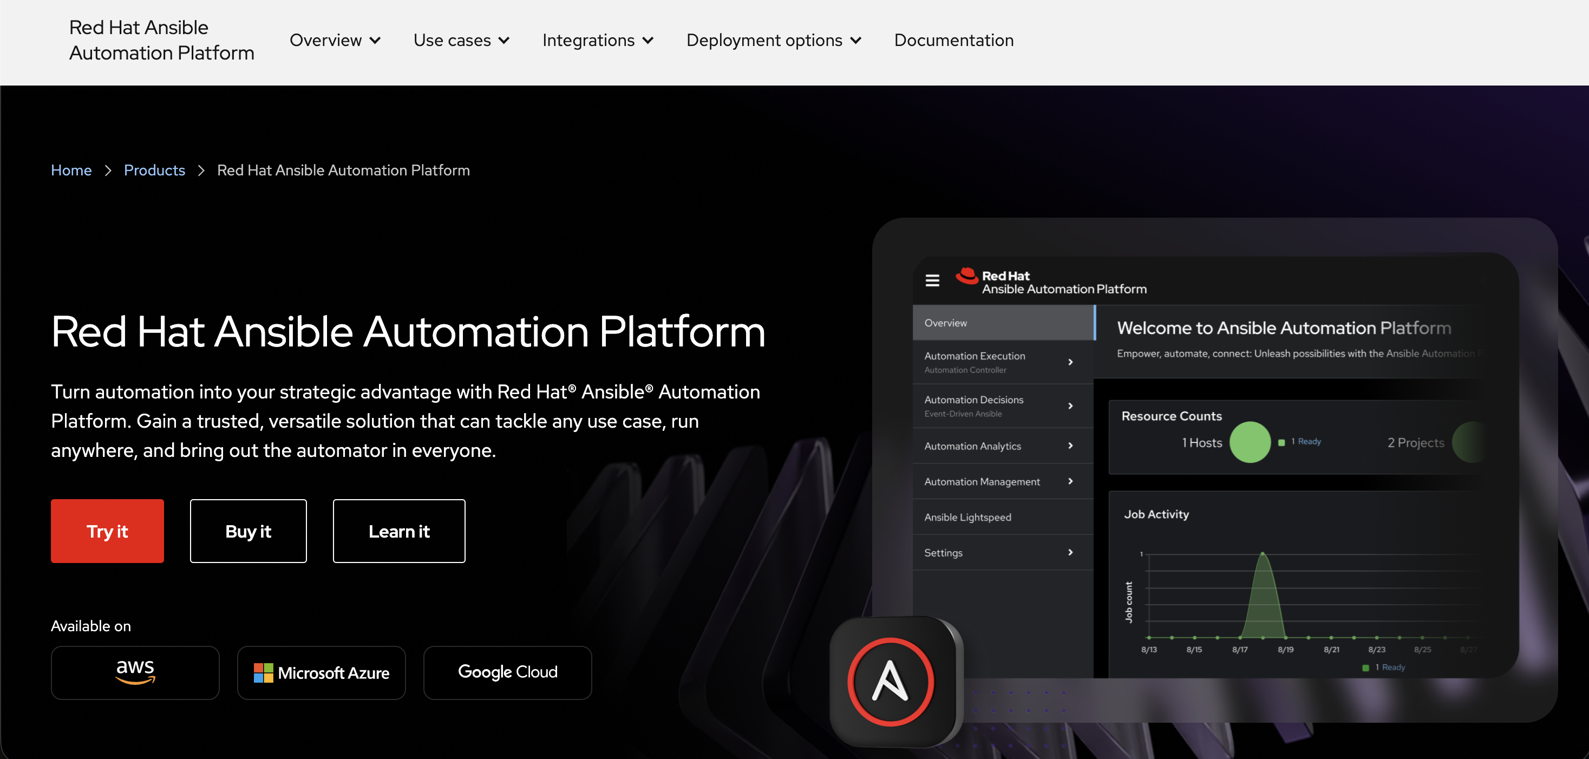Click the '8/19' date label on chart axis
This screenshot has width=1589, height=759.
[1285, 650]
